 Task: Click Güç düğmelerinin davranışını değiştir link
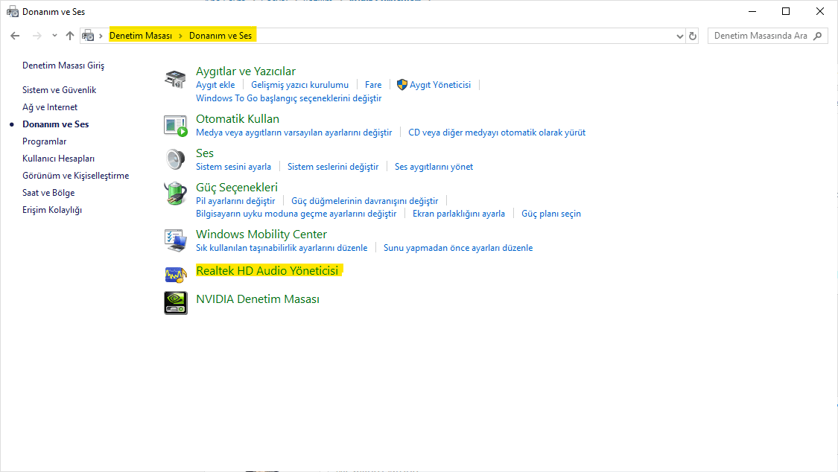tap(364, 201)
